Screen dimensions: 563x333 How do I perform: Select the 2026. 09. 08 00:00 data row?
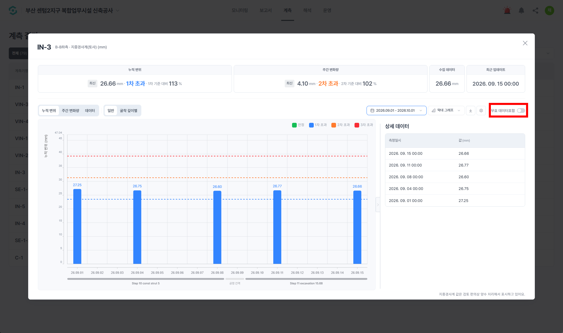(455, 177)
